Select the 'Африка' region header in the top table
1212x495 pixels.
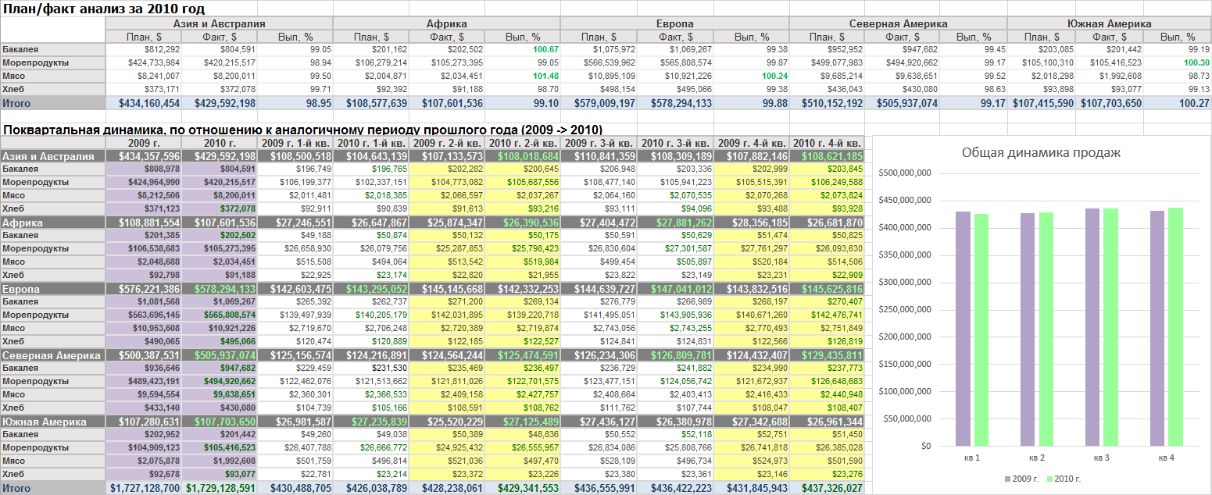[446, 24]
